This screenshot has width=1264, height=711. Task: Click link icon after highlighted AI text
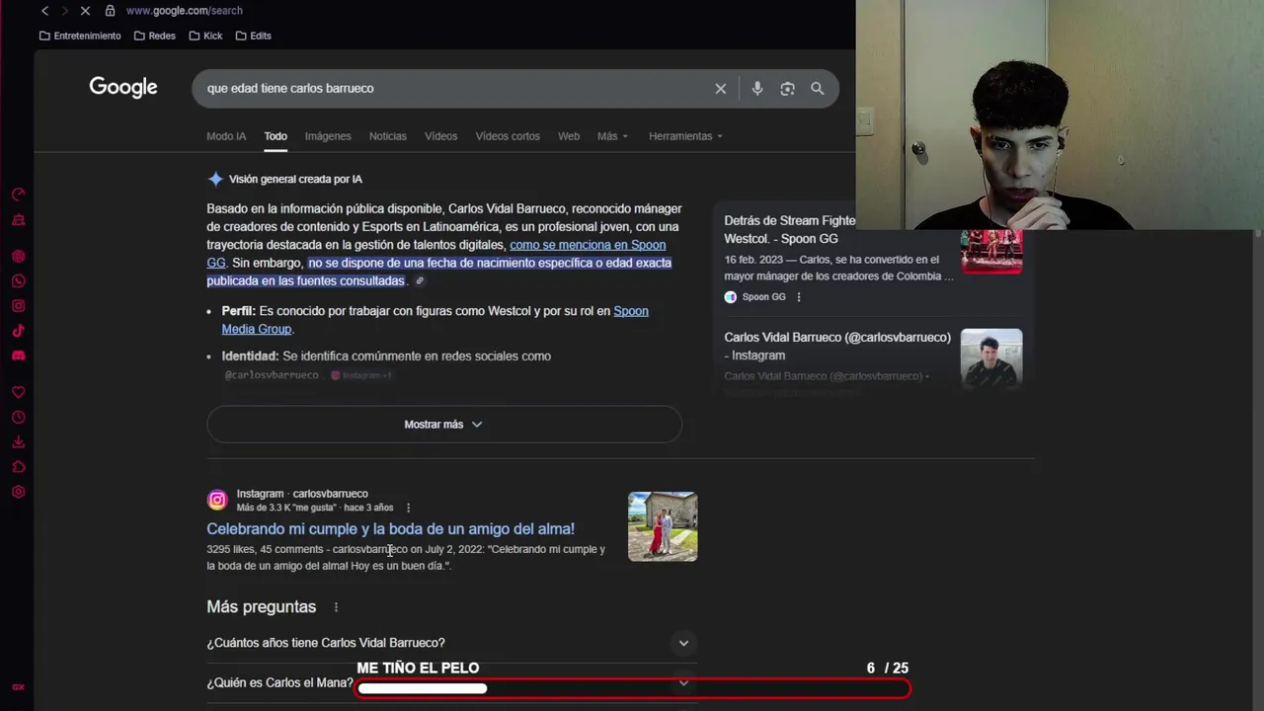(x=420, y=281)
